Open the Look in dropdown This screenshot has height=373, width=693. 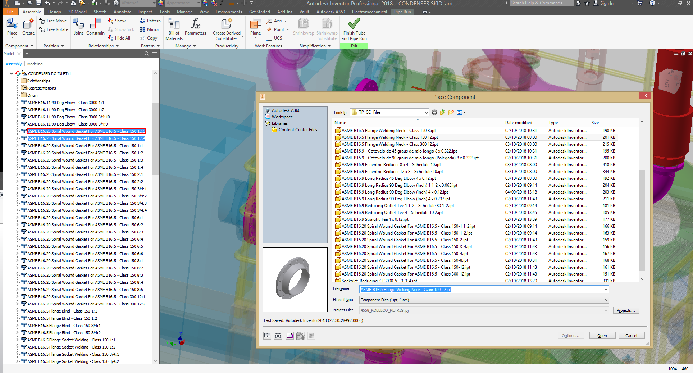point(425,112)
